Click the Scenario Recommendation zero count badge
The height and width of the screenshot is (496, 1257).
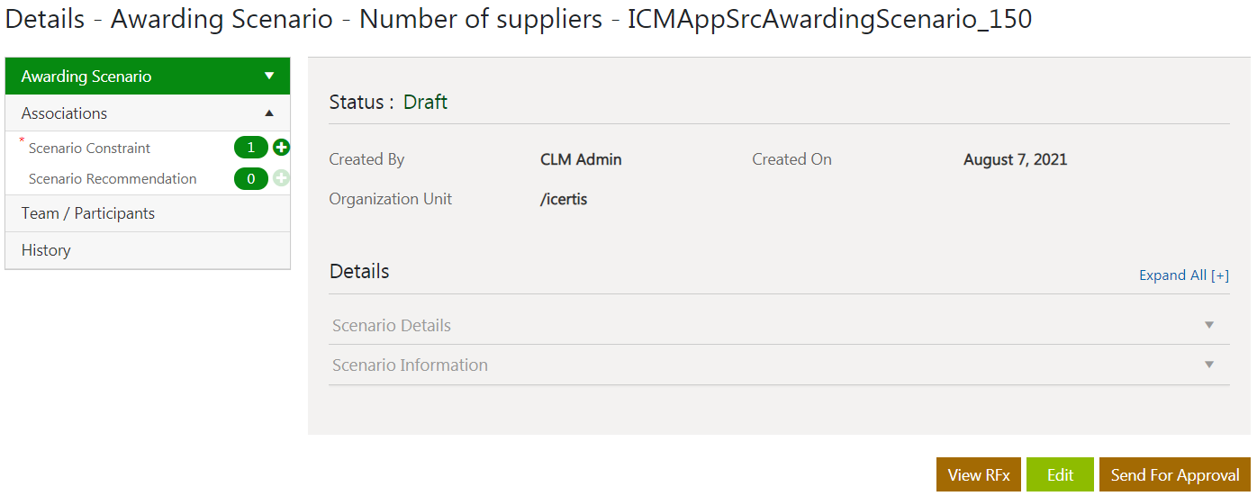click(x=251, y=178)
